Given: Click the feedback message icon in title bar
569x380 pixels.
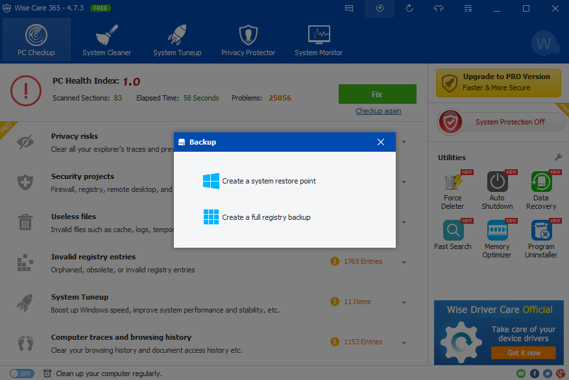Looking at the screenshot, I should (x=349, y=8).
